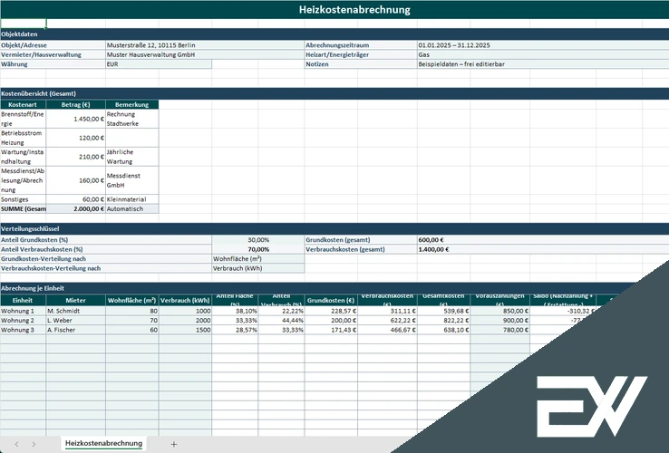Select the EUR currency cell
Image resolution: width=669 pixels, height=453 pixels.
pos(159,64)
